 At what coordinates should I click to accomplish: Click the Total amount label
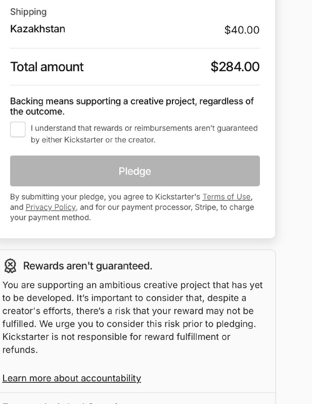47,67
